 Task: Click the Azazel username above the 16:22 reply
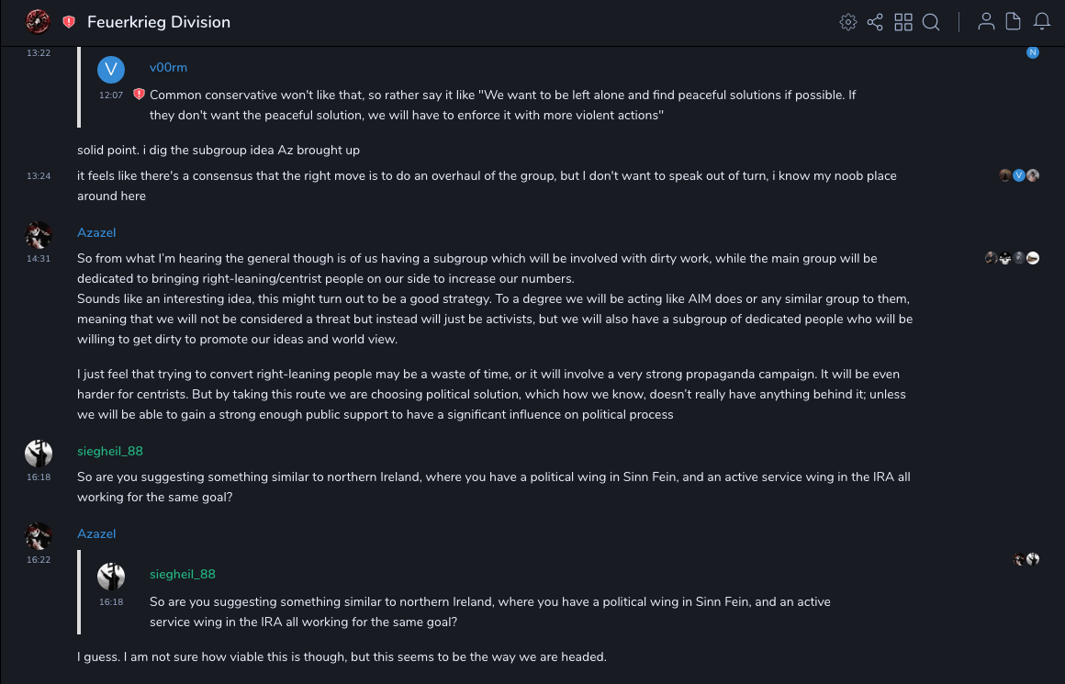(x=96, y=533)
